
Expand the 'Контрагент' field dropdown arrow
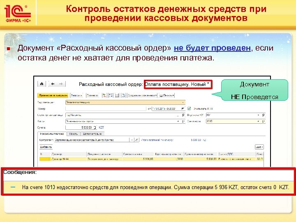[x=132, y=140]
